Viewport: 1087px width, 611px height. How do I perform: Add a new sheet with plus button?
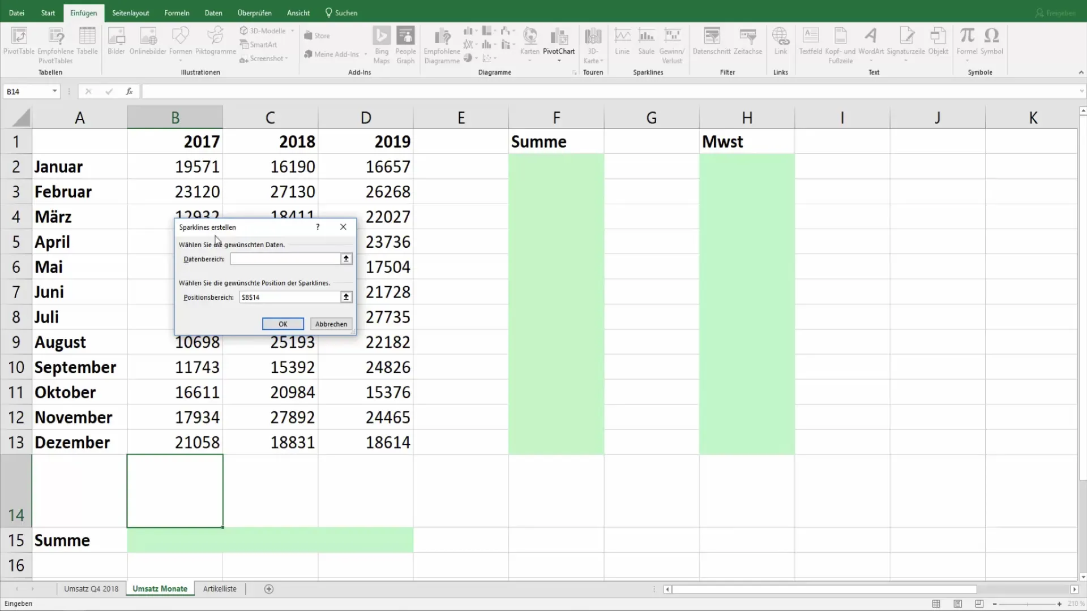point(269,589)
